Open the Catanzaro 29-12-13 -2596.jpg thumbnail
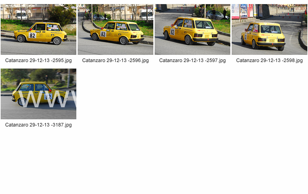The height and width of the screenshot is (194, 308). (x=115, y=29)
